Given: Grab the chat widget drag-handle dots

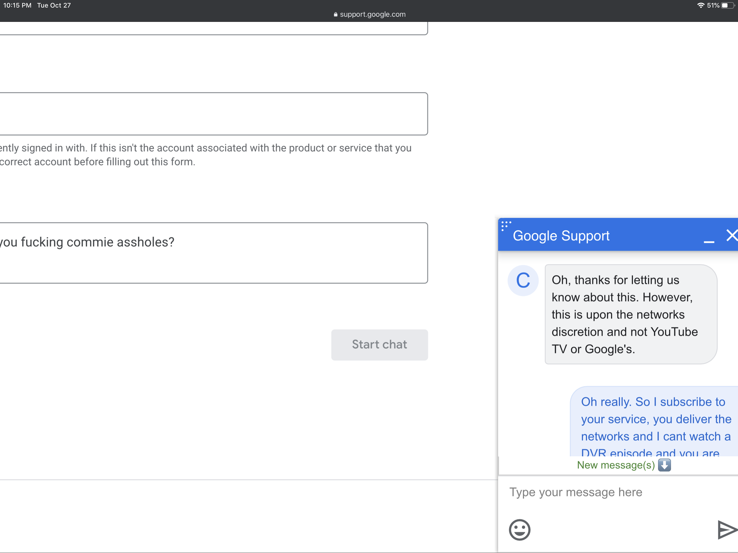Looking at the screenshot, I should tap(506, 225).
